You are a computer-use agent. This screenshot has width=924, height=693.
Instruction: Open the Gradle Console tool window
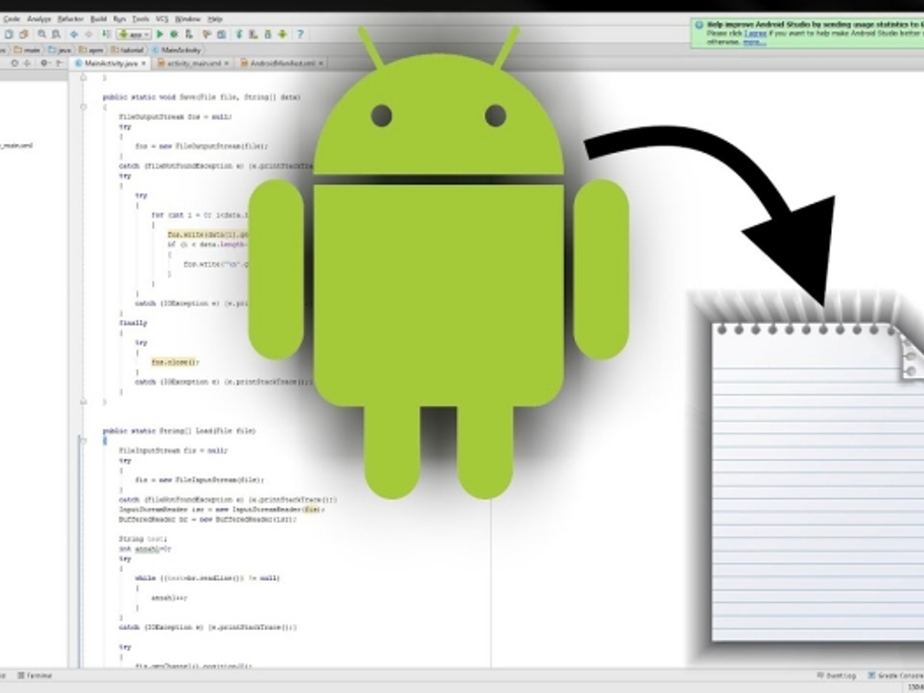coord(895,676)
